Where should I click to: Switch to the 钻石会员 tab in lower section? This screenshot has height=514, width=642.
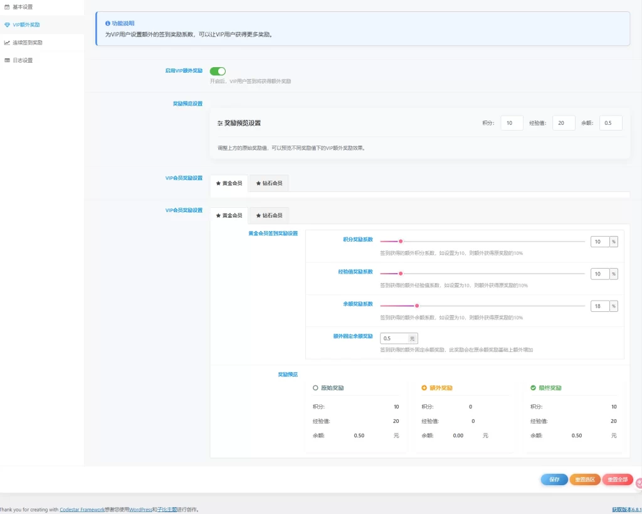(269, 215)
